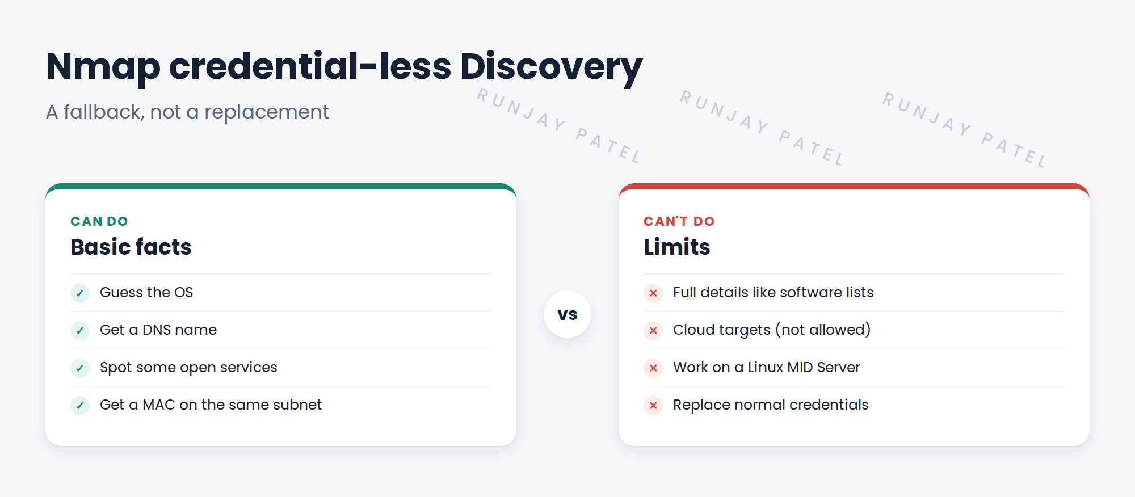Click Cloud targets (not allowed)
The height and width of the screenshot is (497, 1135).
tap(772, 330)
